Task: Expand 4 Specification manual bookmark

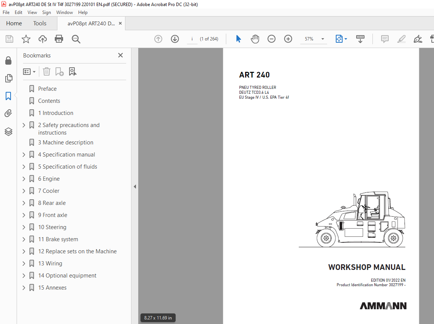Action: 24,155
